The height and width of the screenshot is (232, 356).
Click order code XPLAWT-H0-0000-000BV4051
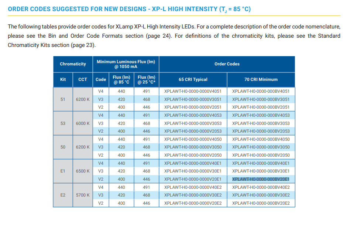pos(261,91)
